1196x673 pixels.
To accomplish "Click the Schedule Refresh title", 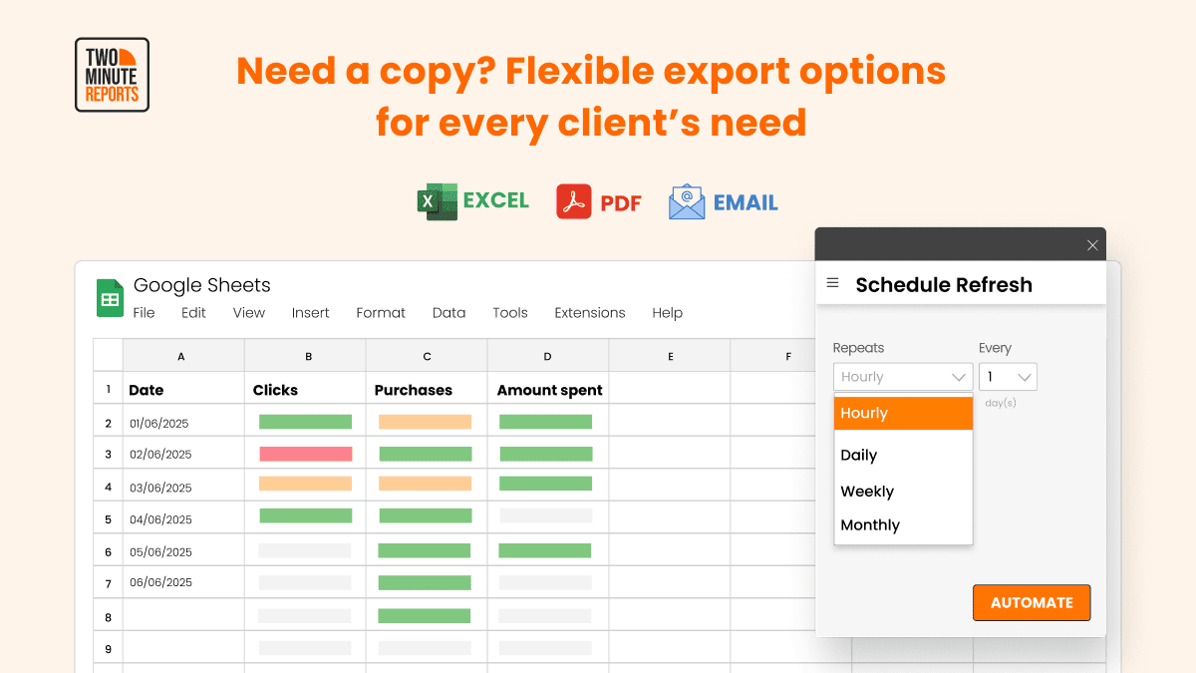I will point(944,284).
